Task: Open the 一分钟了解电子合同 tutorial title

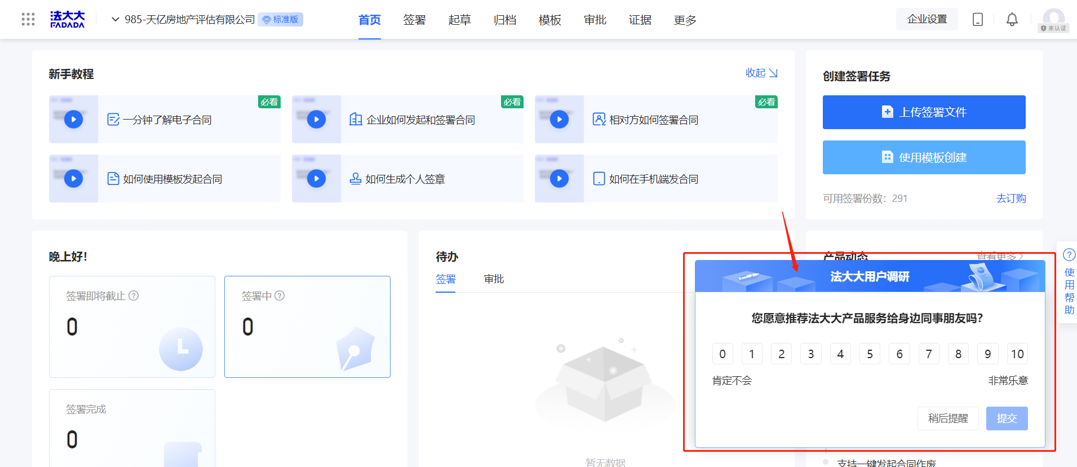Action: pyautogui.click(x=167, y=120)
